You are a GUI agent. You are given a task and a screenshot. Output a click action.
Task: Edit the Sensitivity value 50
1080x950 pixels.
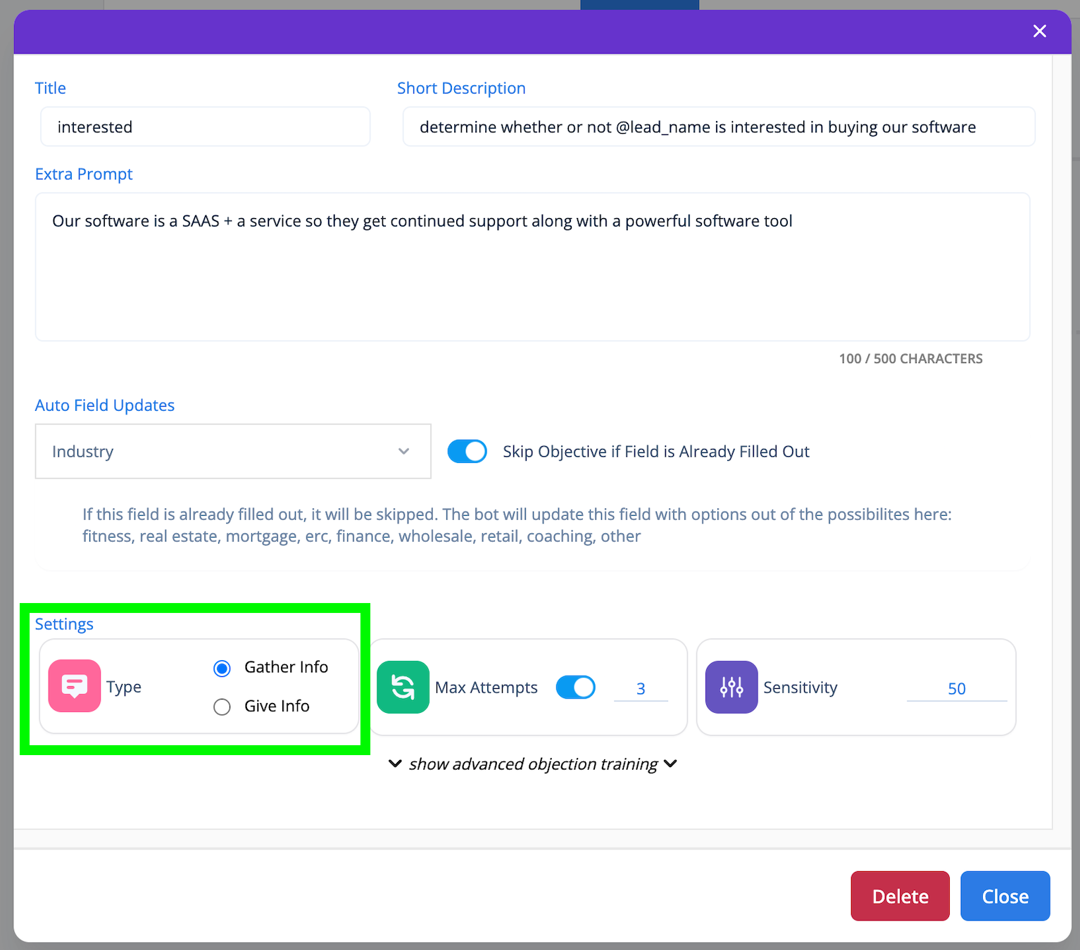(x=957, y=689)
